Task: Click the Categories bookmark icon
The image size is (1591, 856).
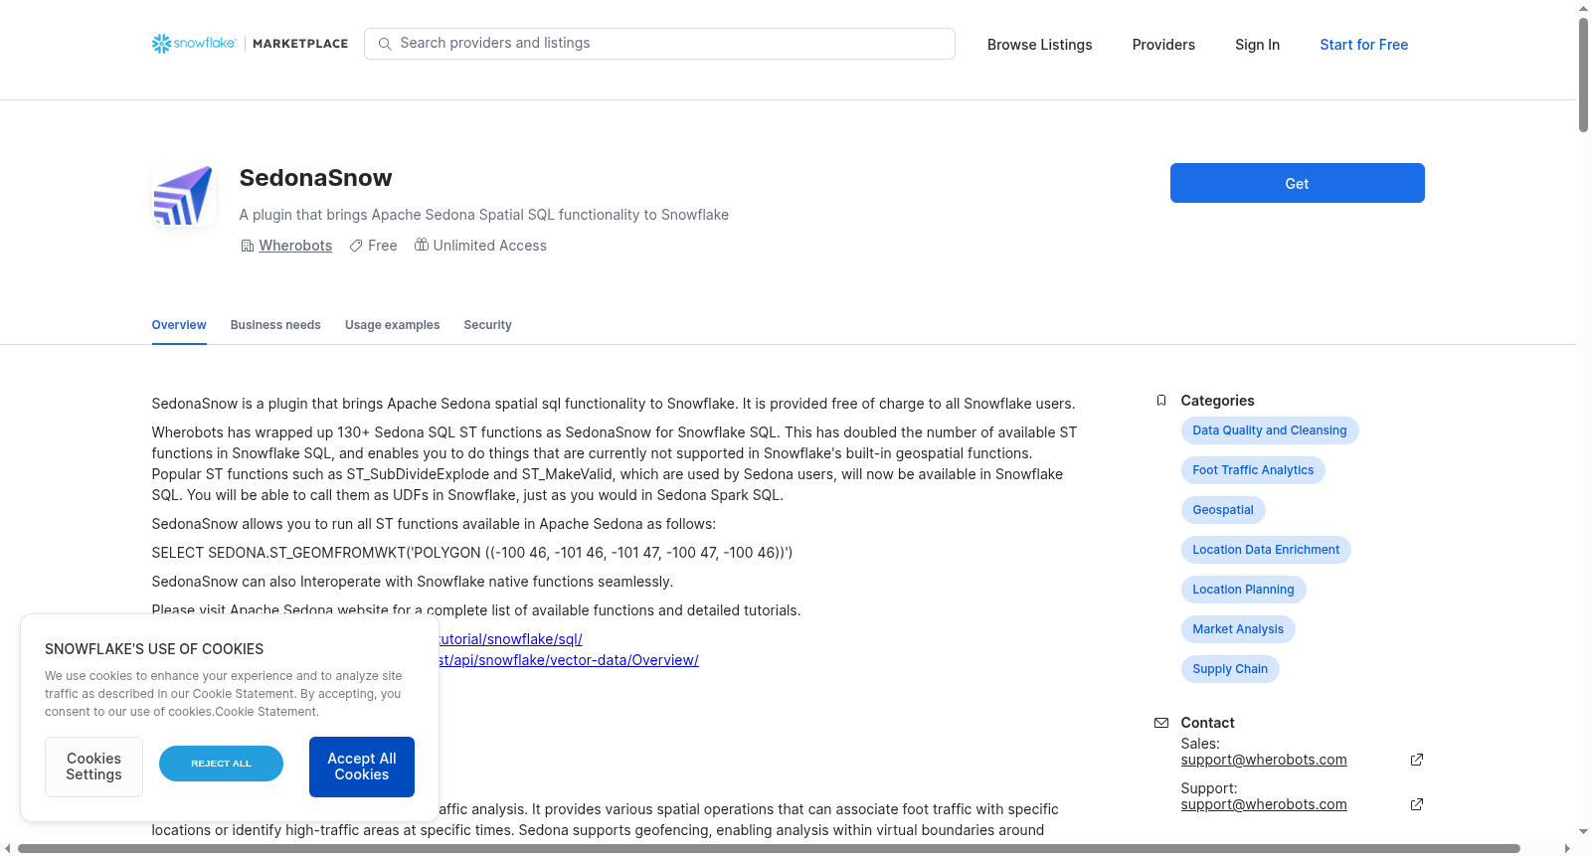Action: (1161, 401)
